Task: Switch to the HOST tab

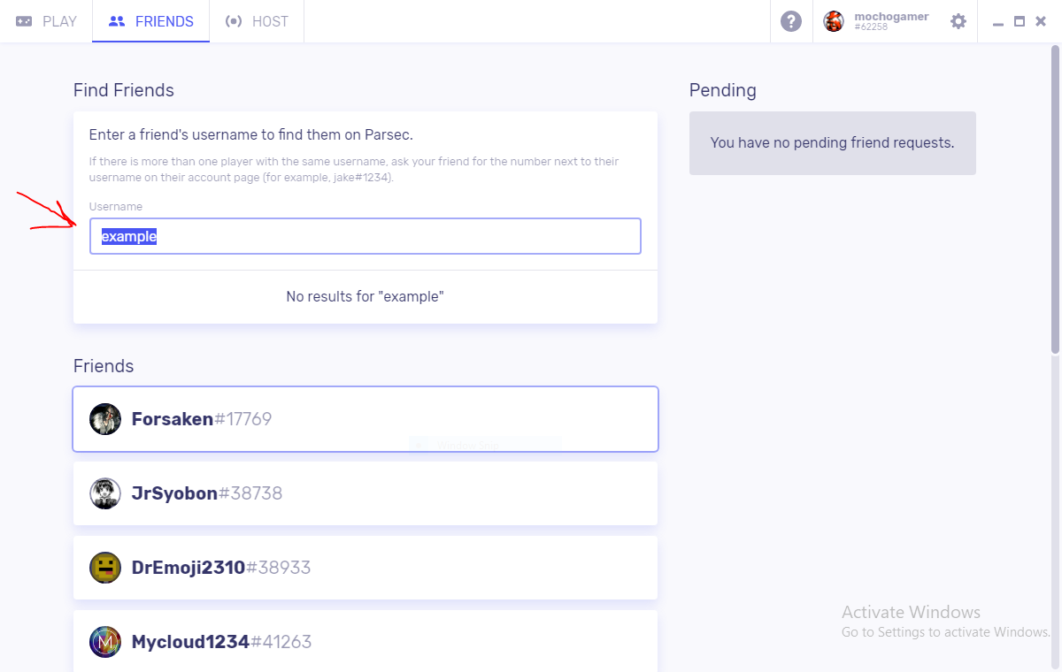Action: pyautogui.click(x=270, y=21)
